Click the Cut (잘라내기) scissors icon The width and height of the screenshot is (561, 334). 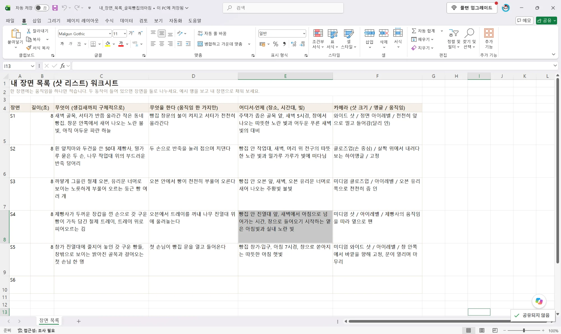29,31
